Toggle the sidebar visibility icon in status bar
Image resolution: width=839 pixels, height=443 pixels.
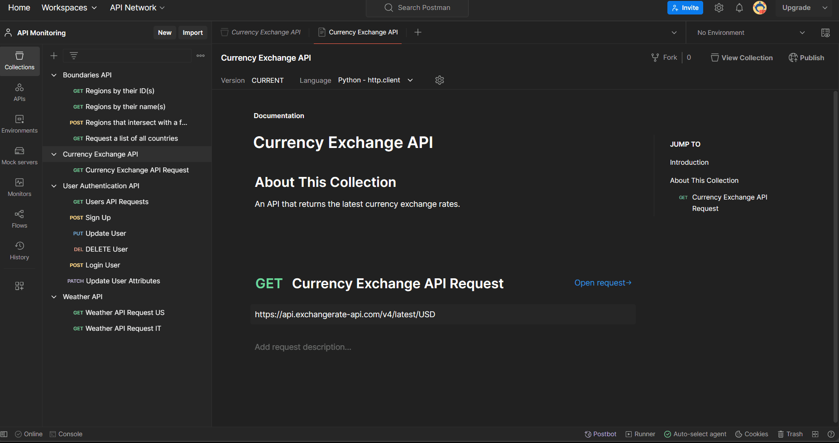(4, 434)
